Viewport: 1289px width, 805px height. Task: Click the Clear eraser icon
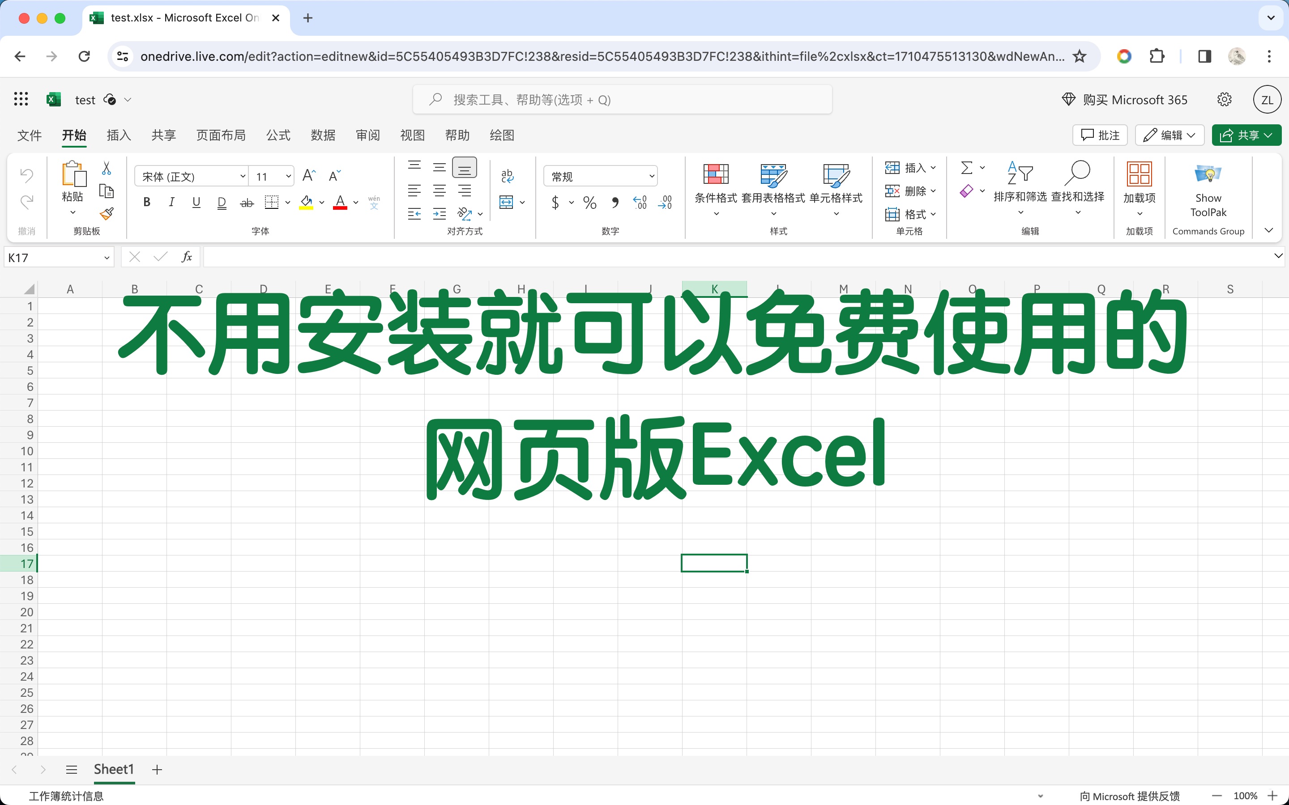coord(967,191)
